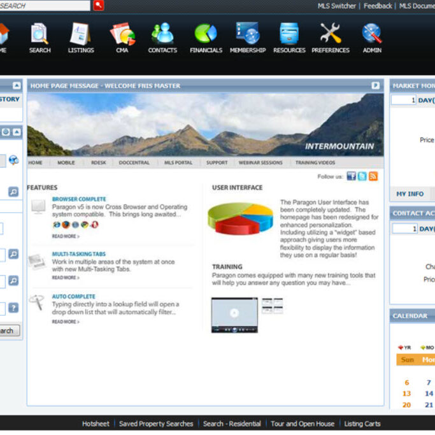The height and width of the screenshot is (435, 435).
Task: Select the Webinar Sessions tab
Action: pyautogui.click(x=260, y=162)
